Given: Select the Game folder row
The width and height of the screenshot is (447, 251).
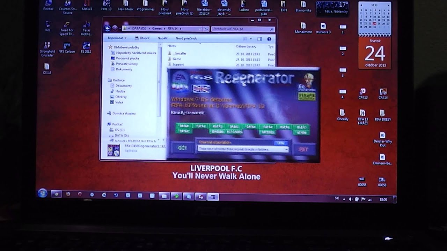Looking at the screenshot, I should tap(221, 59).
